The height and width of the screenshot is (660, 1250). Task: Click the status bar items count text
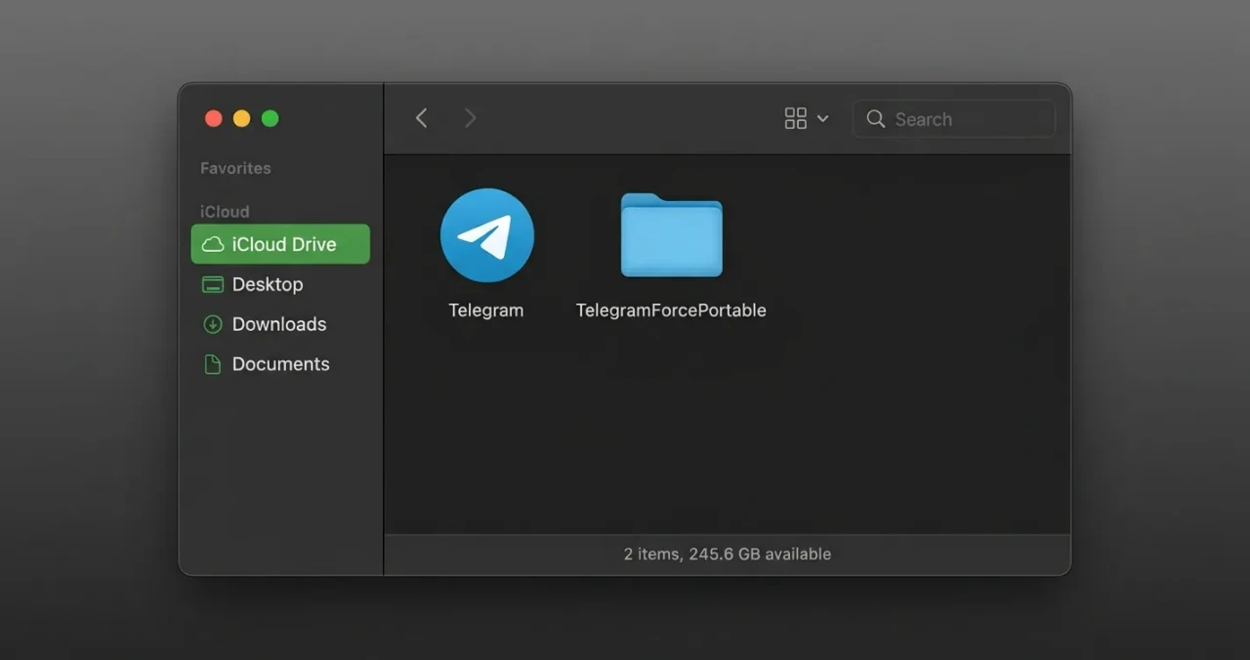[728, 554]
